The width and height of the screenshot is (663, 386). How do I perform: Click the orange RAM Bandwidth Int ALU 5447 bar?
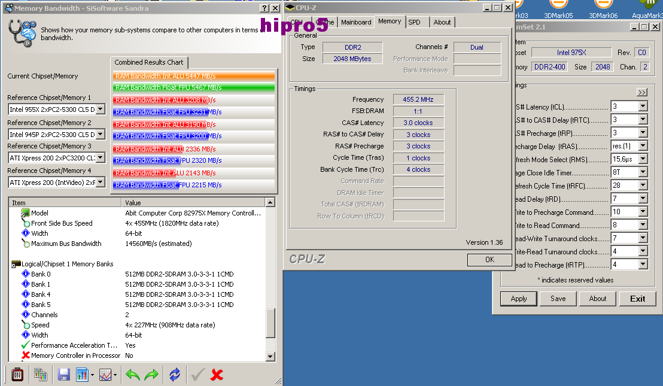(x=194, y=76)
